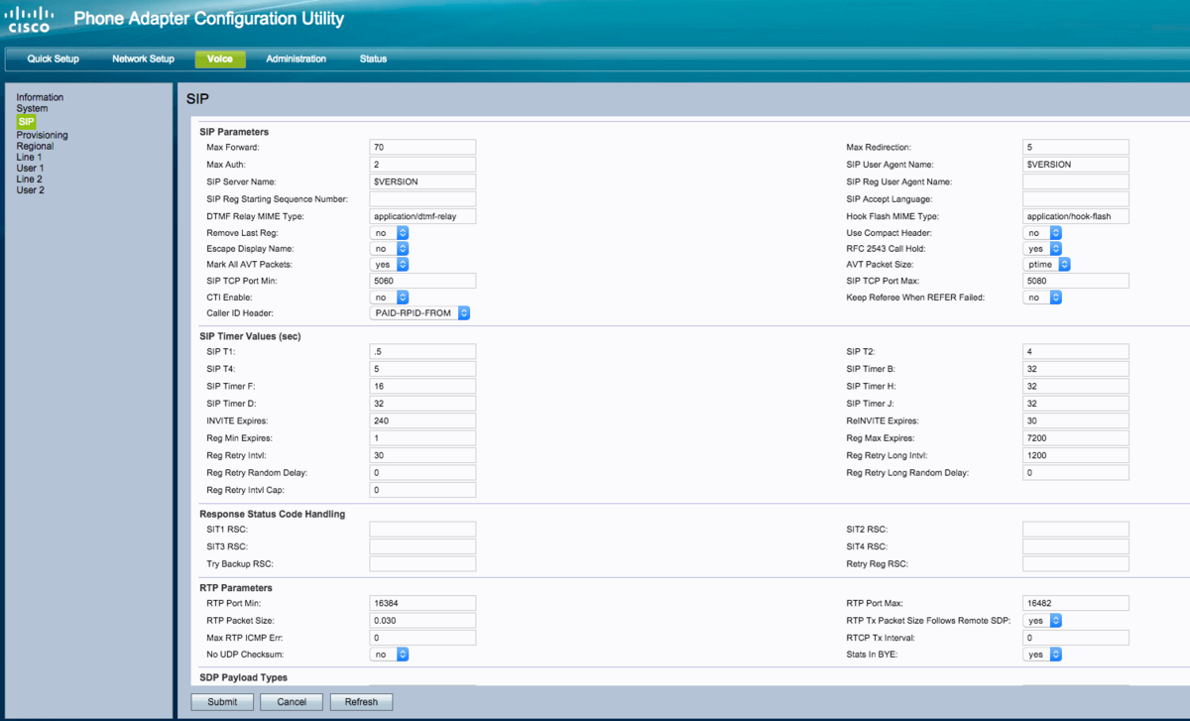Open the Stats In BYE dropdown
Screen dimensions: 1190x721
coord(1042,655)
